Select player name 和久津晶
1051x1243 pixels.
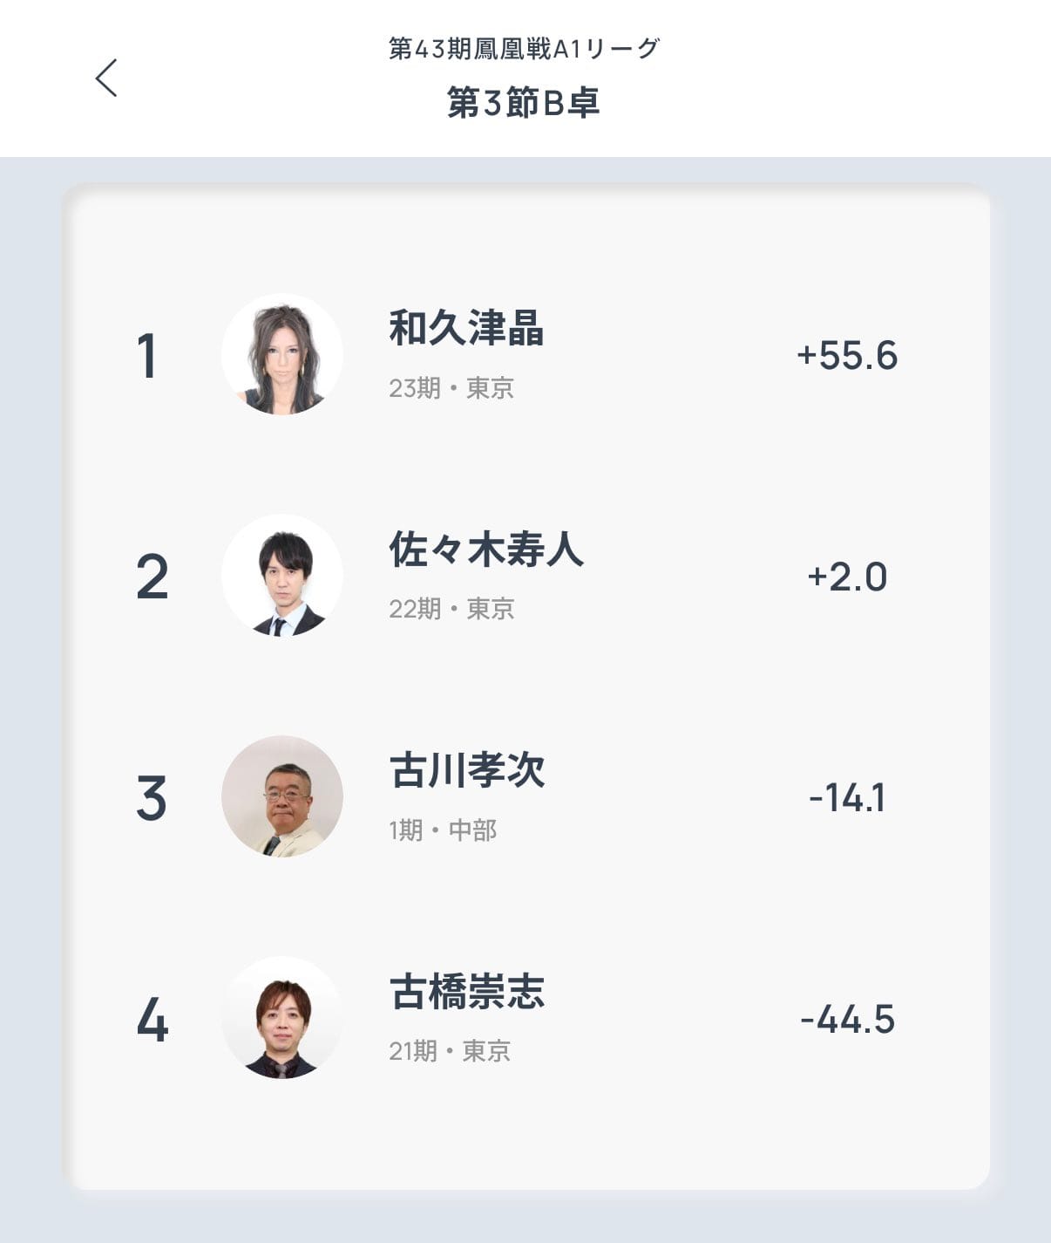[x=466, y=329]
